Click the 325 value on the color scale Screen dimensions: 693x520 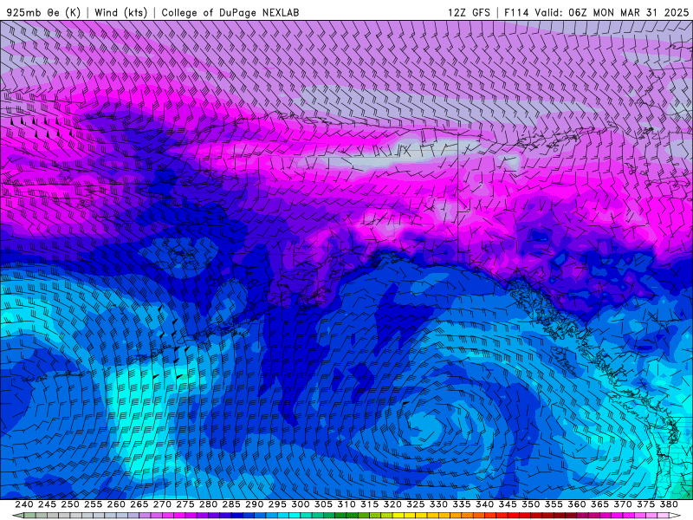tap(416, 504)
